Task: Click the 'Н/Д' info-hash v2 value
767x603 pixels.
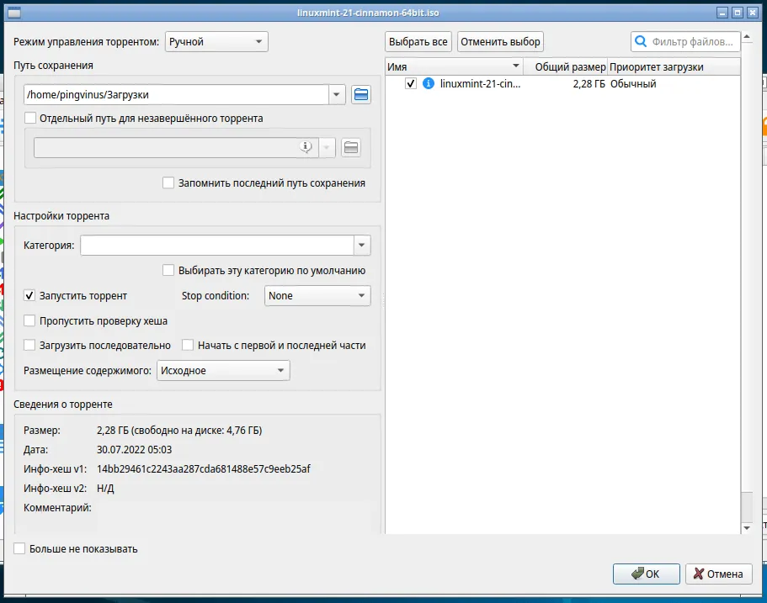Action: click(105, 488)
